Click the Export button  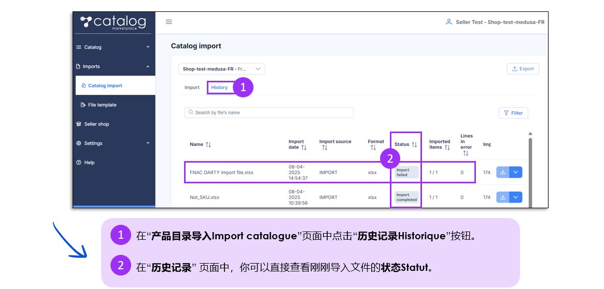coord(523,69)
